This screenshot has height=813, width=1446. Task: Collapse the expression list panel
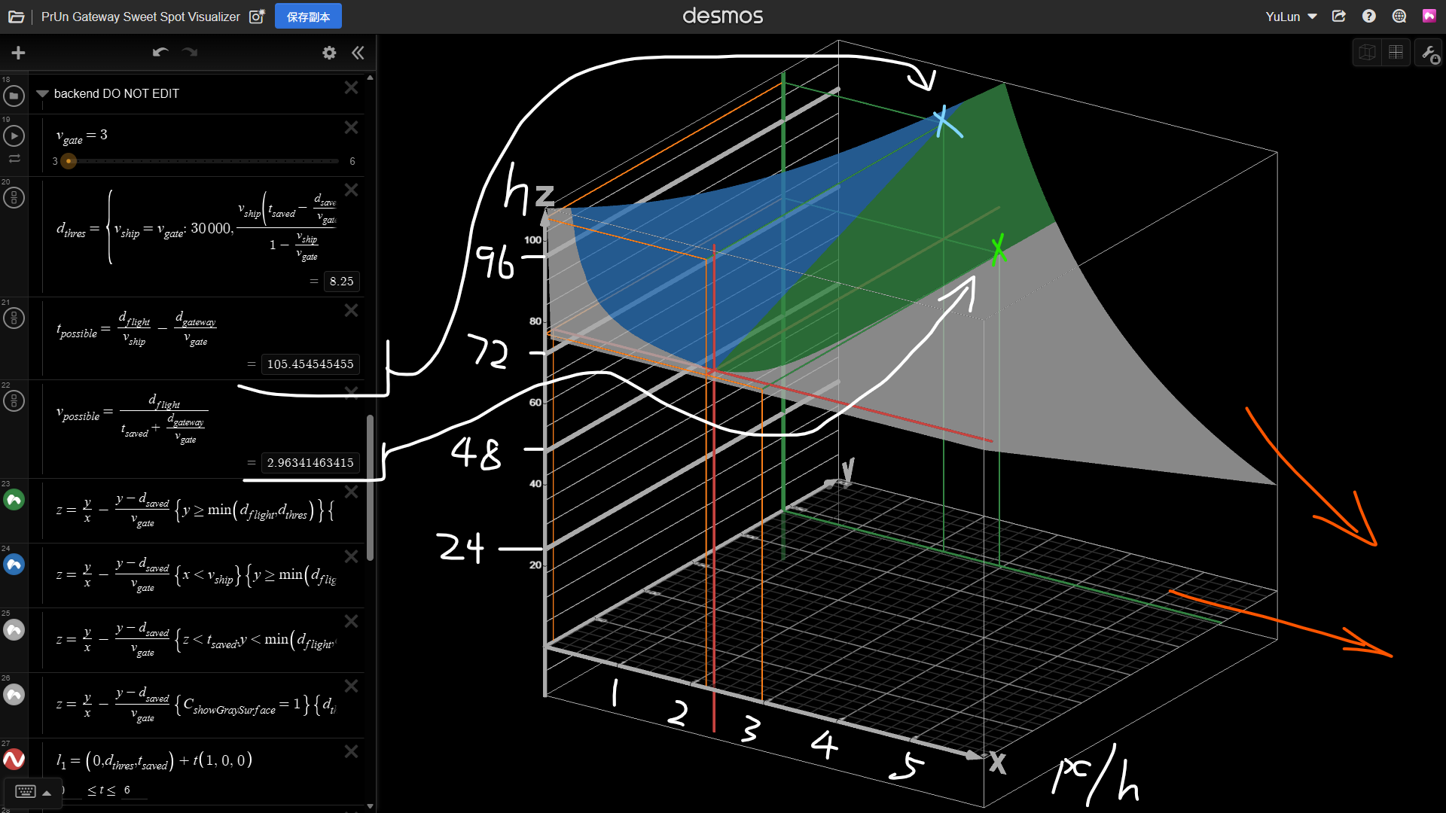(358, 53)
